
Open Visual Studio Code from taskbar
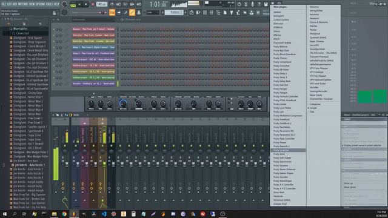[104, 214]
